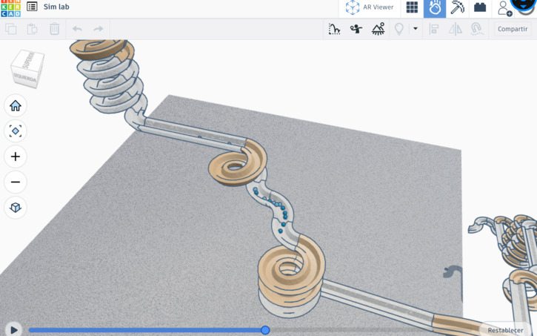Launch the AR Viewer
The width and height of the screenshot is (537, 336).
(x=369, y=7)
